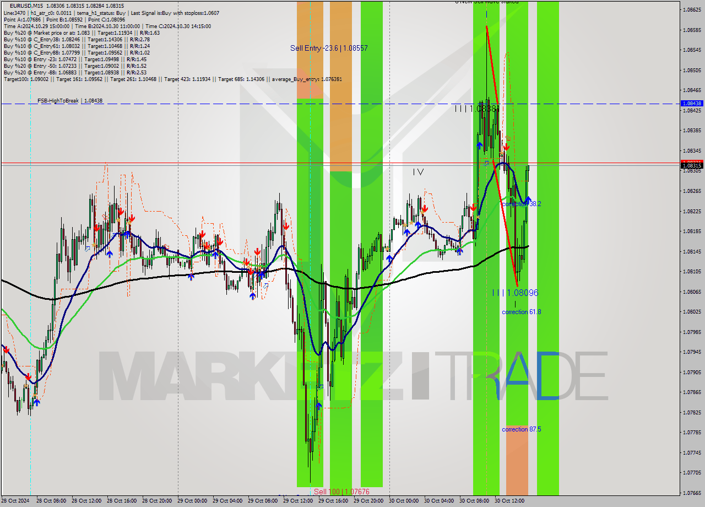The image size is (705, 507).
Task: Select the 'Sell Entry -23.6 | 1.08557' label
Action: (329, 48)
